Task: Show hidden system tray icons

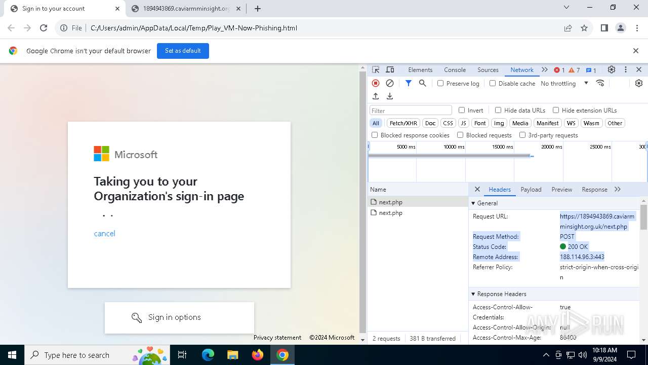Action: [x=546, y=355]
